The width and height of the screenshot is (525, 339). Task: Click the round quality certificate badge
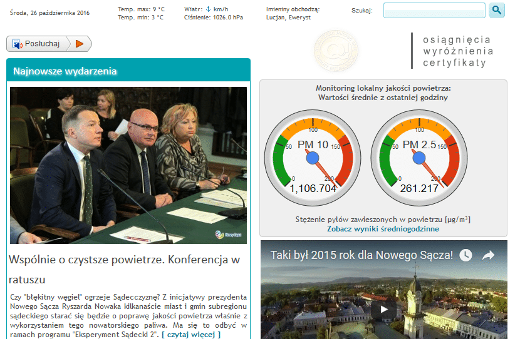[x=336, y=51]
